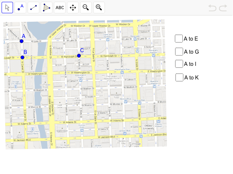The width and height of the screenshot is (233, 174).
Task: Click the State/Lake M station marker
Action: click(135, 39)
